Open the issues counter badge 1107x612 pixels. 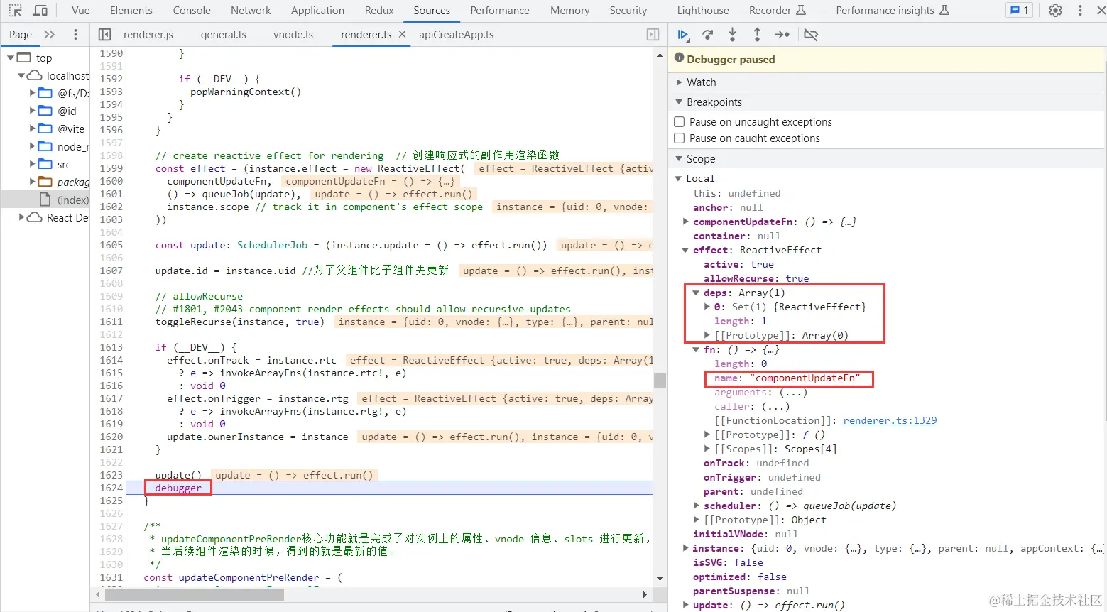click(1019, 11)
